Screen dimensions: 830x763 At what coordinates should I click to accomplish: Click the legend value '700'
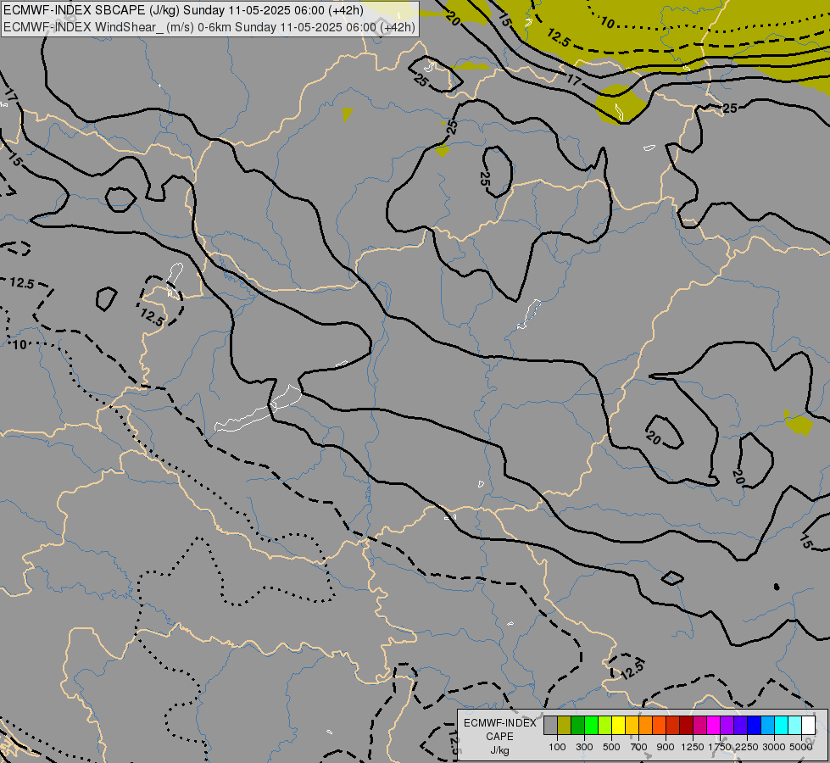coord(639,747)
